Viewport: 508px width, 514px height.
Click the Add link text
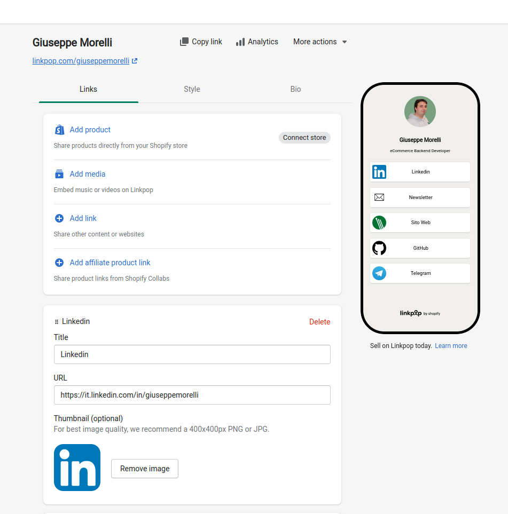[x=83, y=218]
